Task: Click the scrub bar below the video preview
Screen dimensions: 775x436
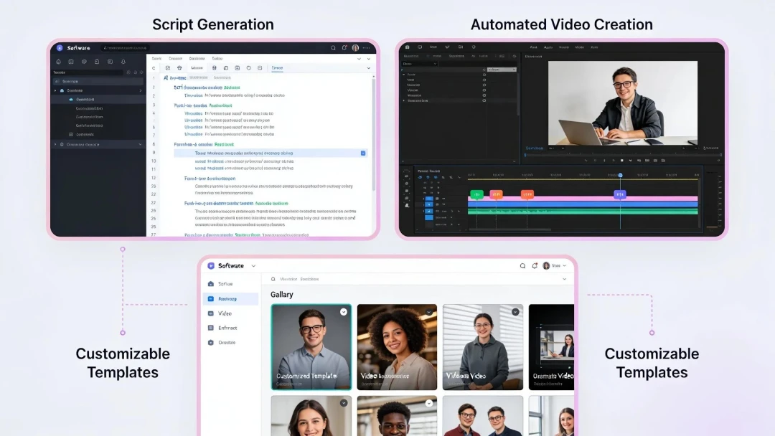Action: [x=622, y=155]
